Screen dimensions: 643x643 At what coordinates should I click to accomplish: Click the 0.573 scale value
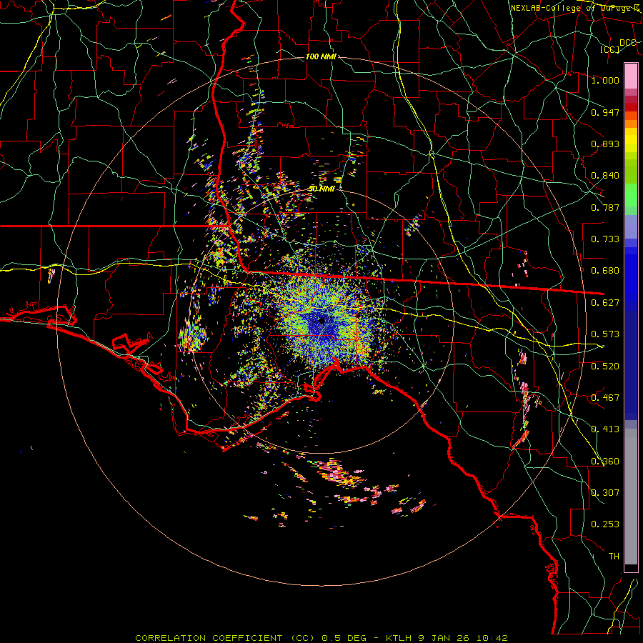(605, 334)
